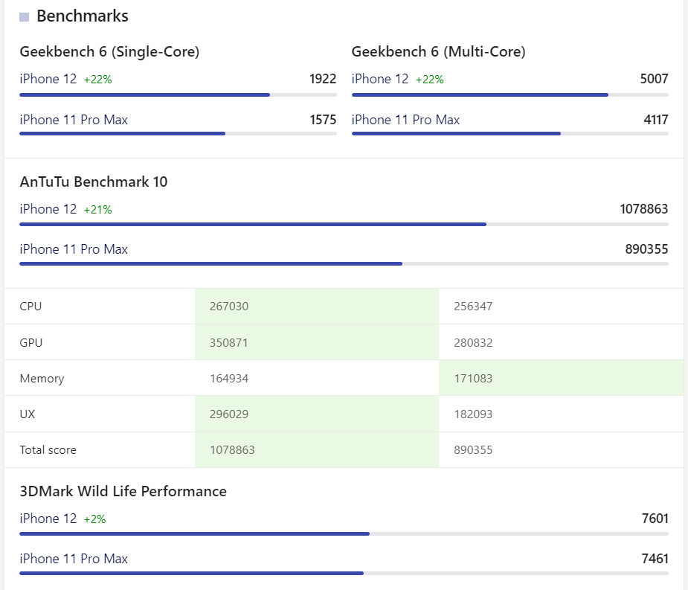Image resolution: width=688 pixels, height=590 pixels.
Task: Select GPU value 350871
Action: pos(229,343)
